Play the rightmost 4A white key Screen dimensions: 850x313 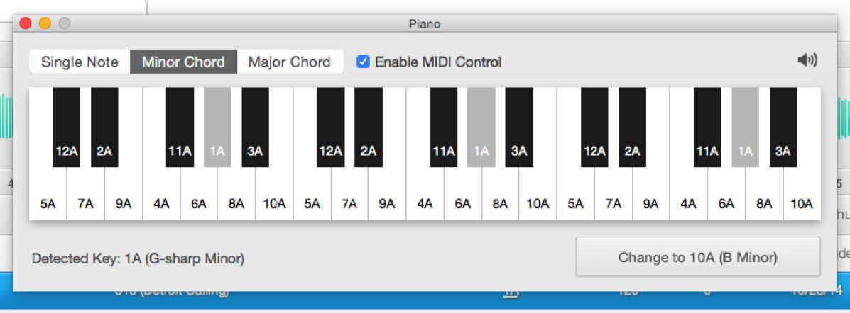pyautogui.click(x=688, y=198)
